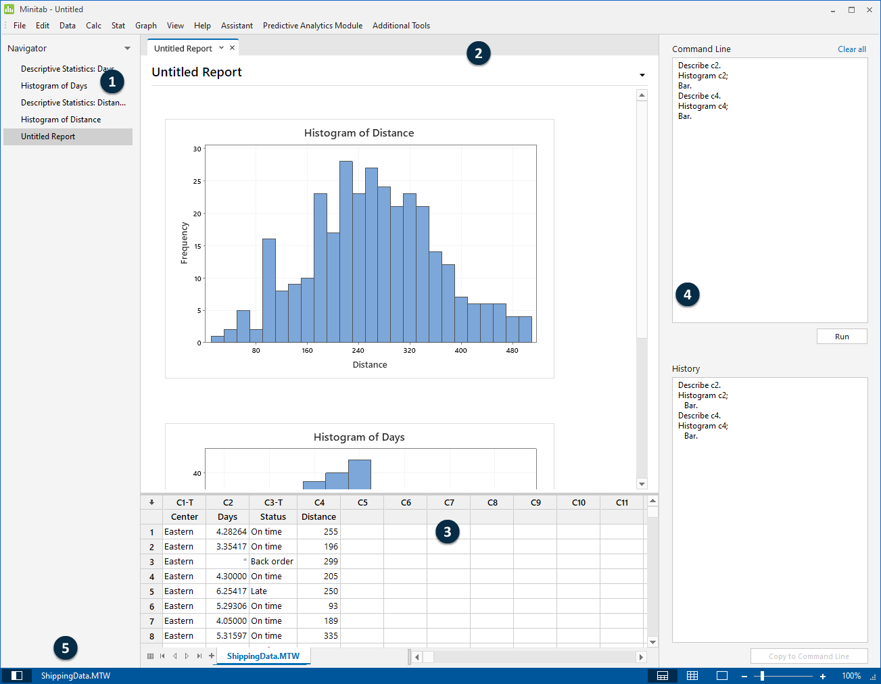Jump to the last row navigation icon
Screen dimensions: 881x684
click(x=199, y=656)
